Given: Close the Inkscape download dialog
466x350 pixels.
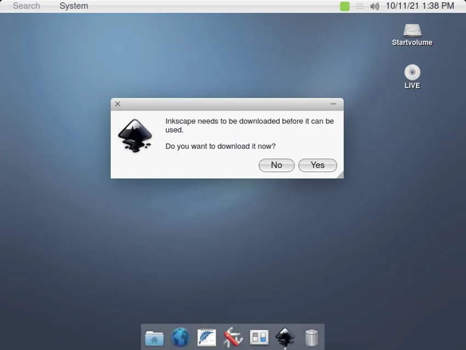Looking at the screenshot, I should (117, 104).
